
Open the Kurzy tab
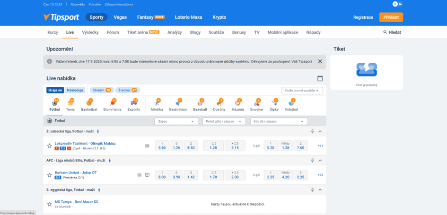(x=53, y=33)
